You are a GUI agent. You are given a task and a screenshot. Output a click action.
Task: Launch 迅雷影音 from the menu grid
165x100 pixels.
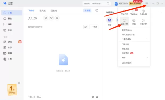click(x=143, y=13)
